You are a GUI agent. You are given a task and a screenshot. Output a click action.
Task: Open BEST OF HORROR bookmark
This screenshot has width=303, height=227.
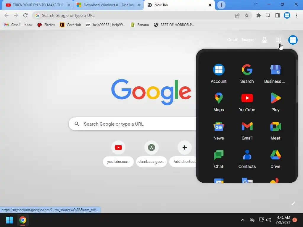(174, 25)
